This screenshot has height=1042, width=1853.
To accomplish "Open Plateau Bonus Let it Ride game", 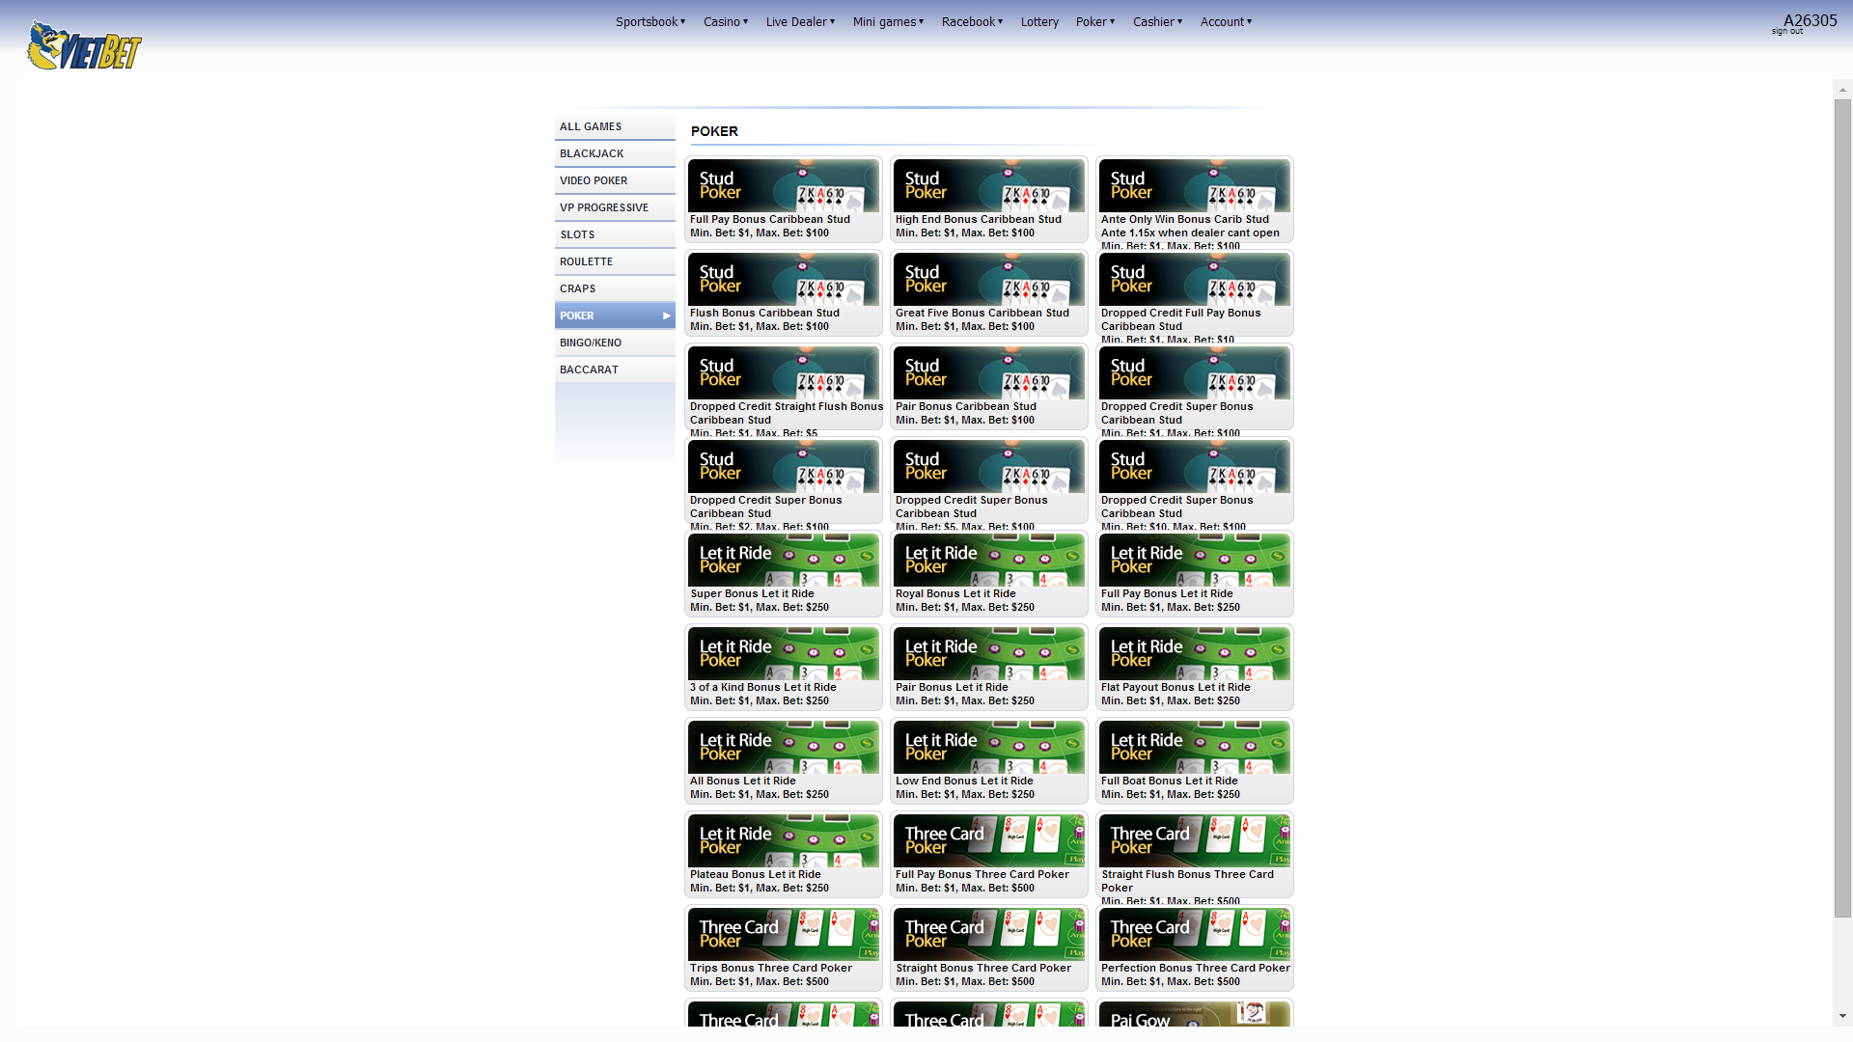I will coord(783,841).
